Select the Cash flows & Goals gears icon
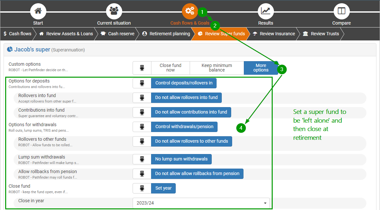 click(x=190, y=11)
